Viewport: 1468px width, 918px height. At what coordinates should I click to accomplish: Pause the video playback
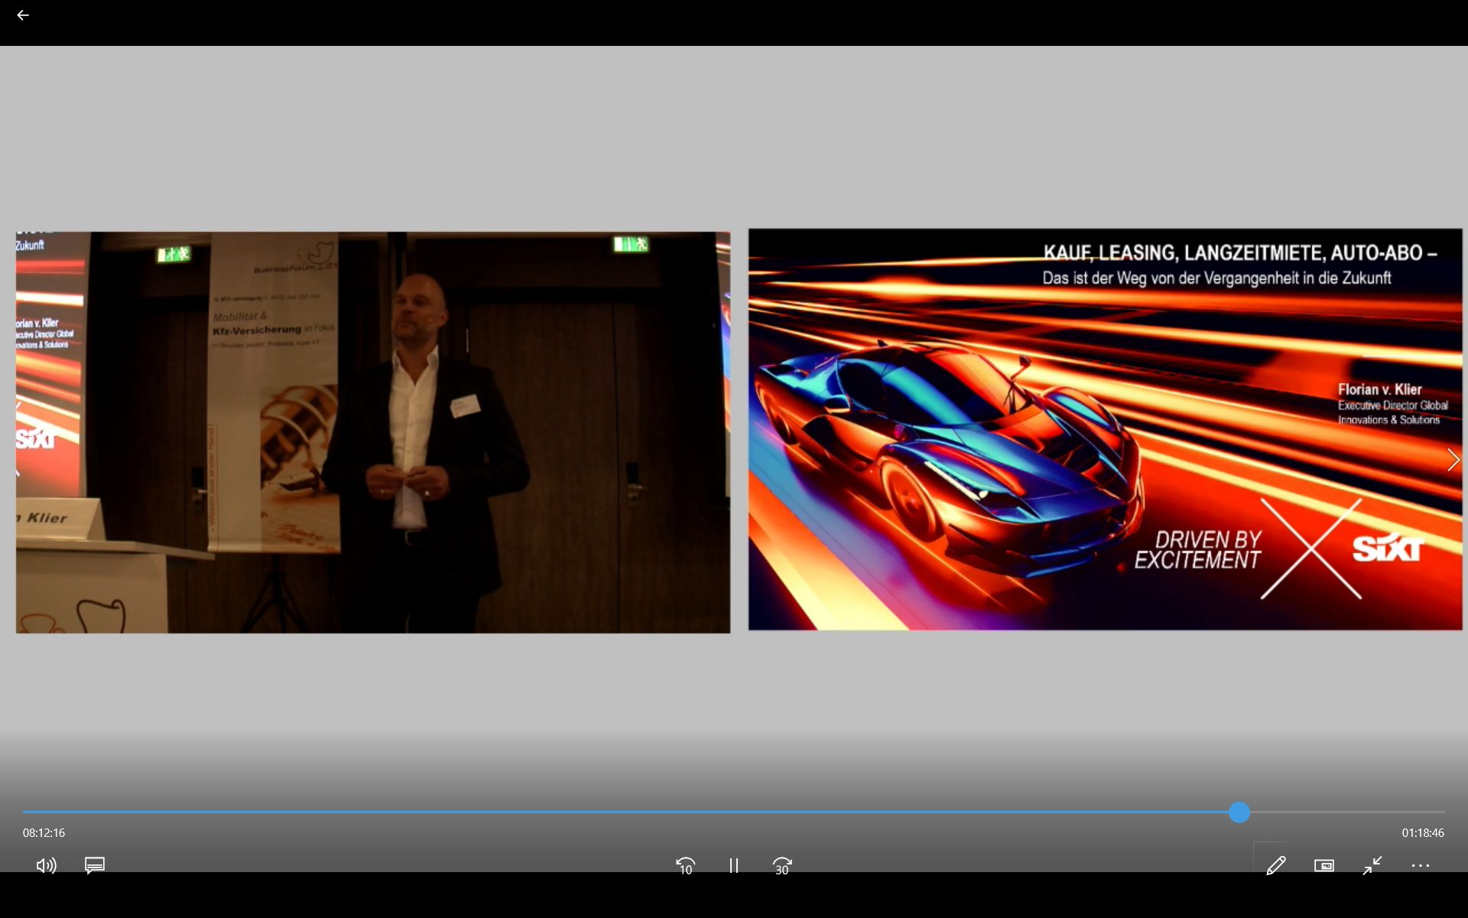733,865
